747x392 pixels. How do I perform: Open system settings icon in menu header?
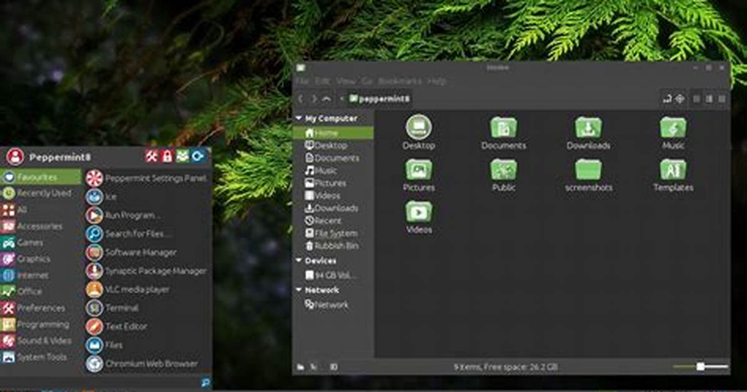pyautogui.click(x=152, y=156)
